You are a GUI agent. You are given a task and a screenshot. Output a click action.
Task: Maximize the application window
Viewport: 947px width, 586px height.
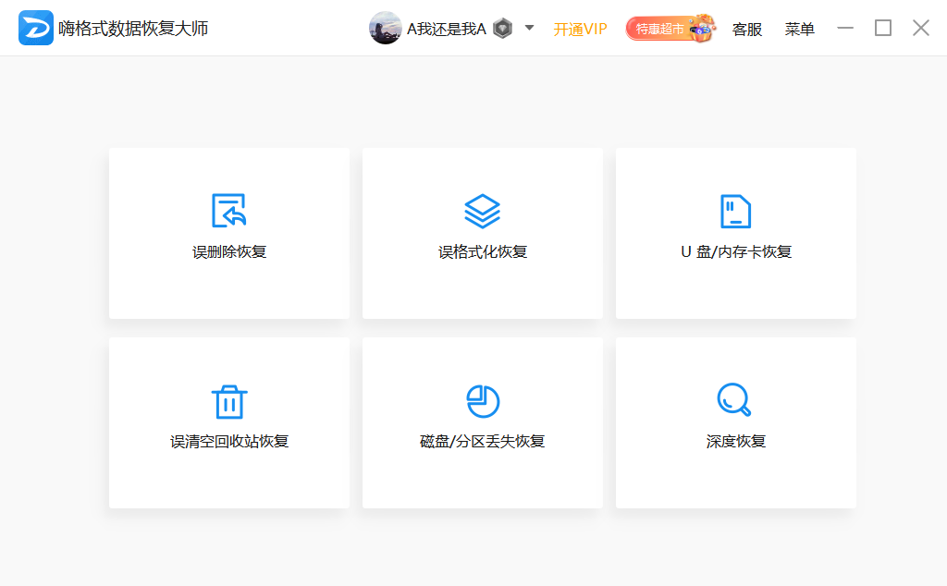coord(883,28)
